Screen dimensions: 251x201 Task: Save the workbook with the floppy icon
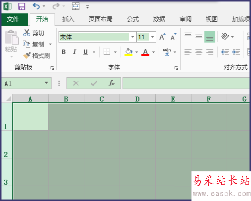pos(22,6)
